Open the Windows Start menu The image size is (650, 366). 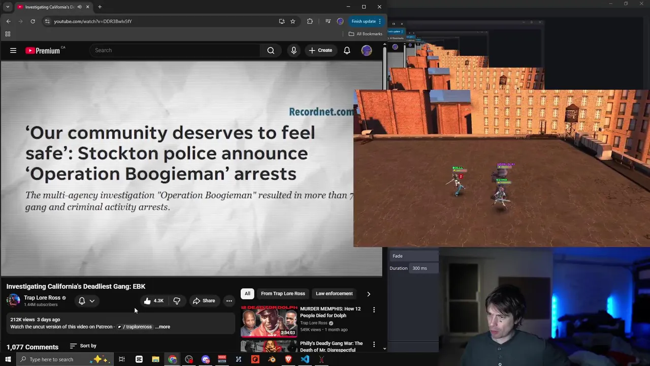(x=8, y=359)
